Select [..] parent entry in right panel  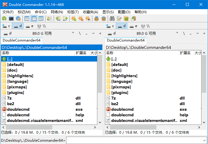click(x=153, y=59)
